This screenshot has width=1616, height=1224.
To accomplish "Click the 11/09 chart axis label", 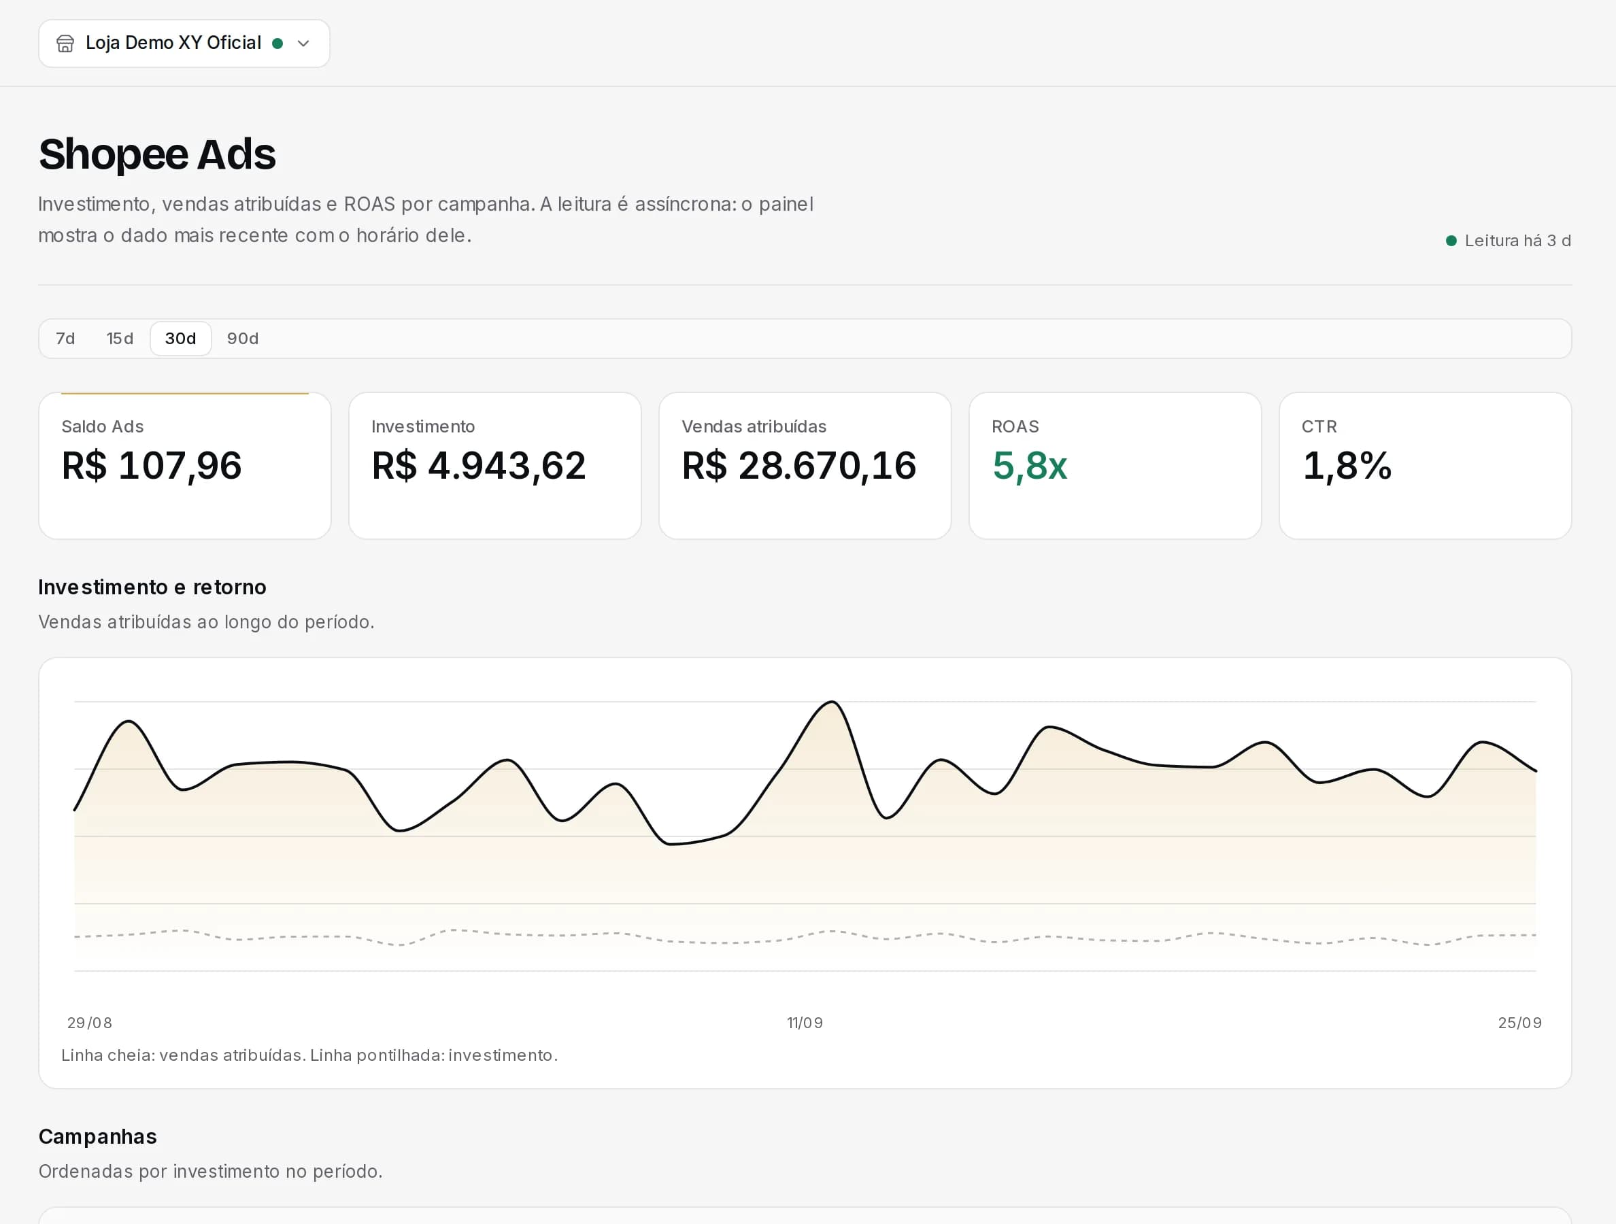I will 805,1023.
